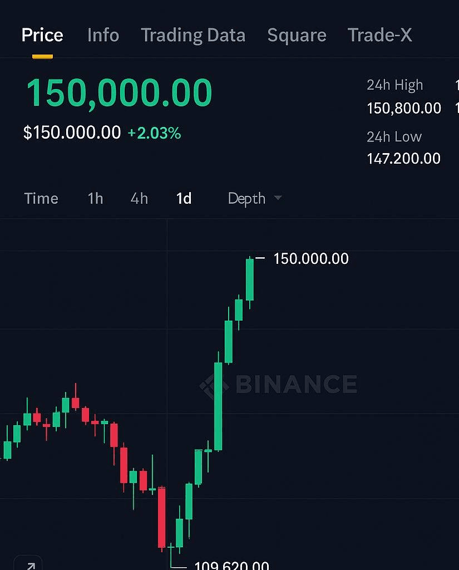The width and height of the screenshot is (459, 570).
Task: Set chart interval to 1h
Action: [x=95, y=199]
